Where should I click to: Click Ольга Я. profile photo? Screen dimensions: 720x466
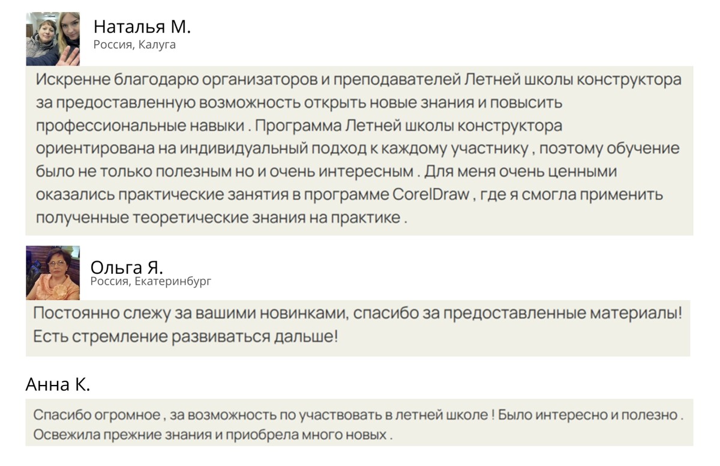pyautogui.click(x=53, y=273)
